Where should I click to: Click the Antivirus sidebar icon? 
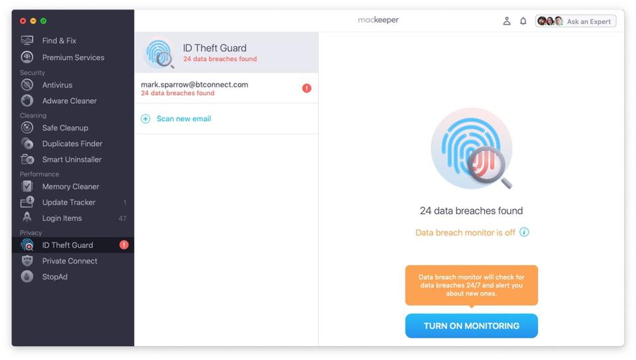pos(27,85)
